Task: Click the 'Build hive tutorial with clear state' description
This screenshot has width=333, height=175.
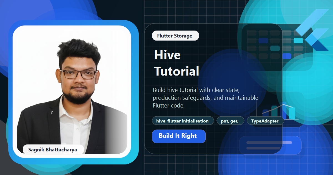Action: coord(205,98)
